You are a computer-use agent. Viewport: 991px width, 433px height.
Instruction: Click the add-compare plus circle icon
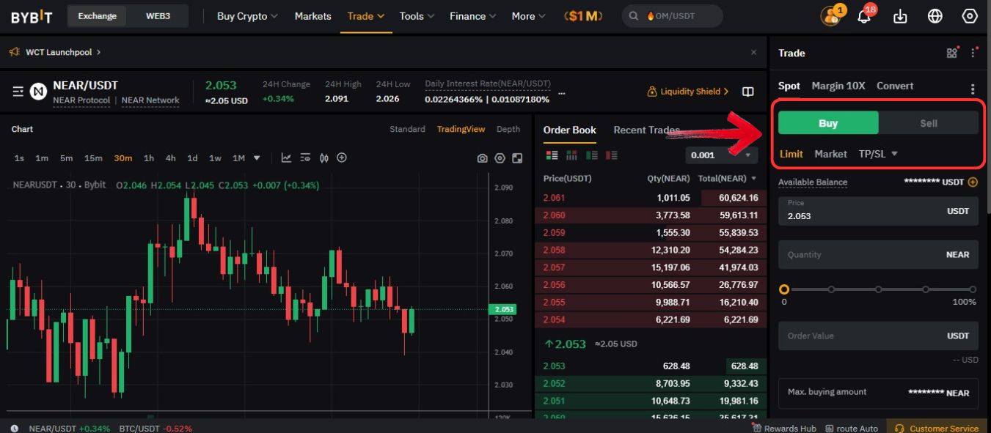[341, 158]
